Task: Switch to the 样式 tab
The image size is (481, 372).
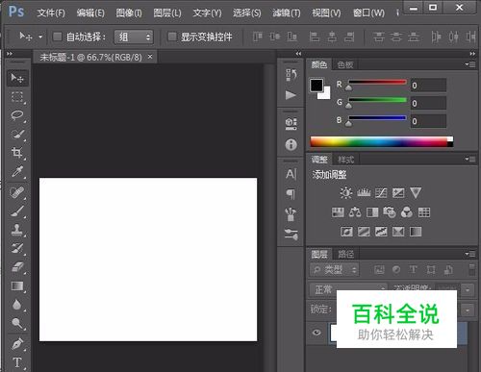Action: click(x=346, y=160)
